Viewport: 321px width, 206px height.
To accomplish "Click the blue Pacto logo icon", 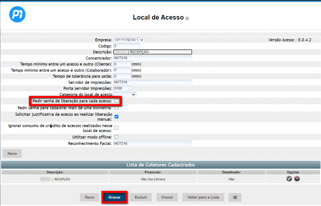I will [x=17, y=14].
